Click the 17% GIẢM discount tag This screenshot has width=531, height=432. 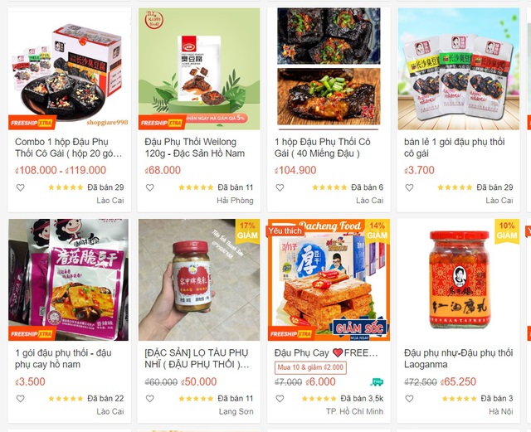click(247, 231)
